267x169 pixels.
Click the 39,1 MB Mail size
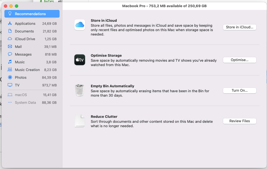(50, 47)
